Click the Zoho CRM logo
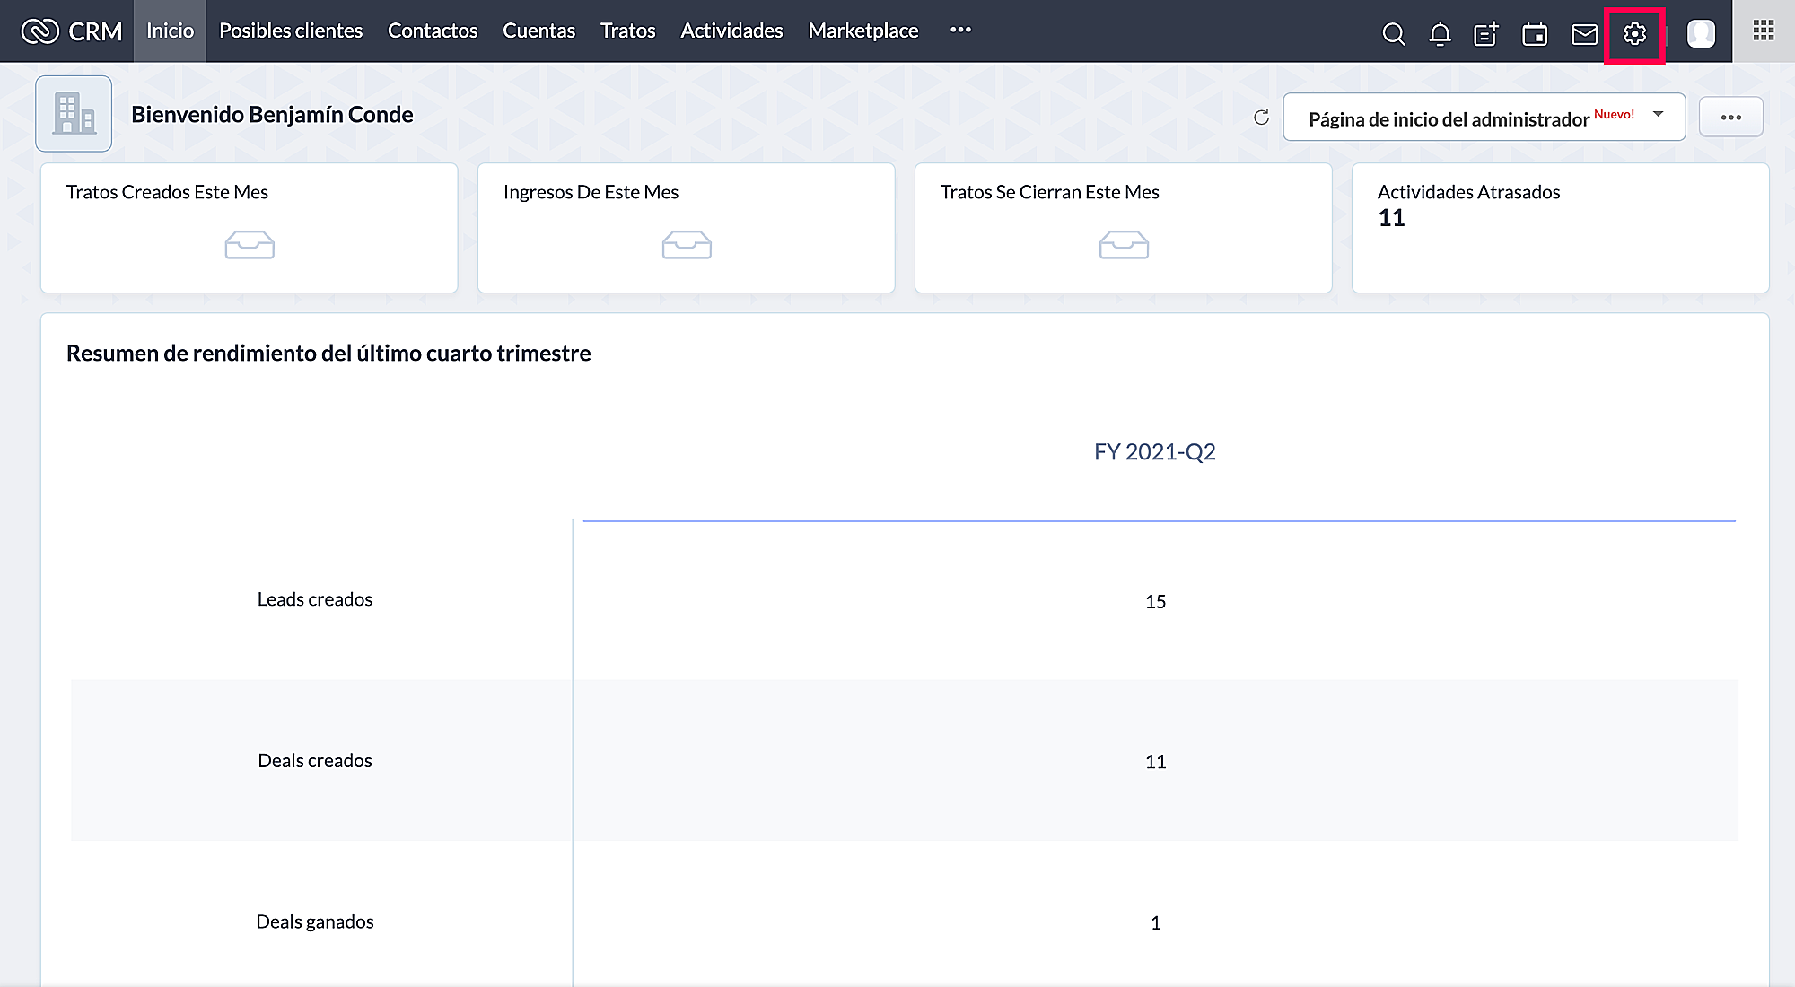Image resolution: width=1795 pixels, height=987 pixels. pos(72,31)
